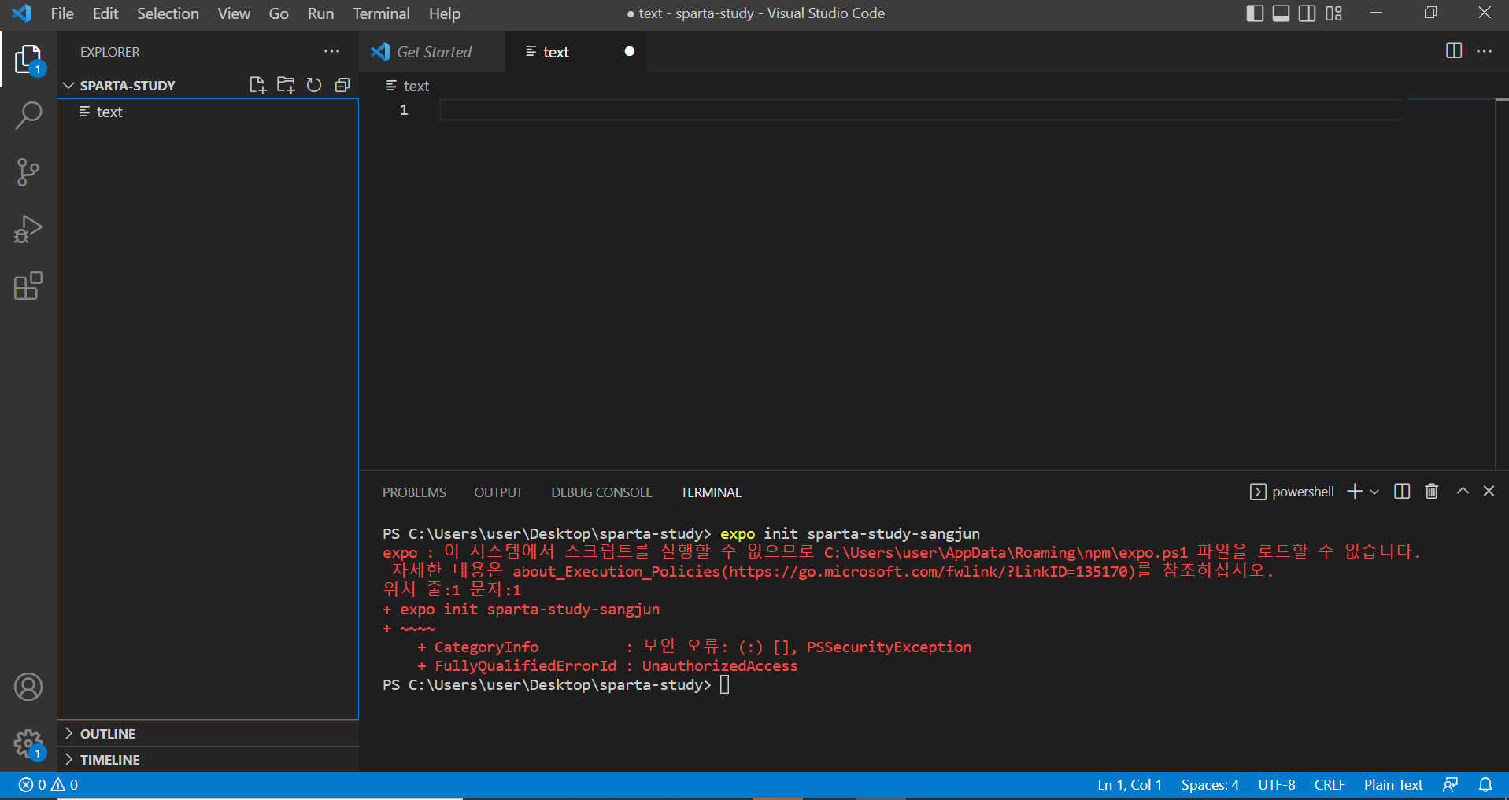This screenshot has height=800, width=1509.
Task: Select the text editor tab
Action: pos(575,52)
